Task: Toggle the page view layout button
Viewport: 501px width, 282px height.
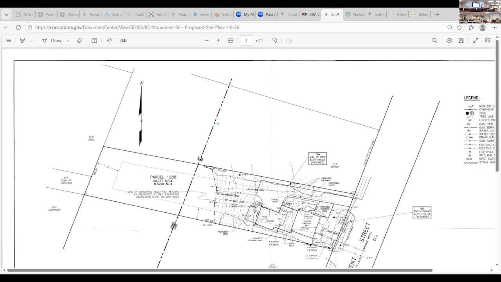Action: click(289, 40)
